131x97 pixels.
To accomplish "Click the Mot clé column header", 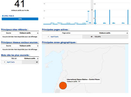I will tap(14, 58).
